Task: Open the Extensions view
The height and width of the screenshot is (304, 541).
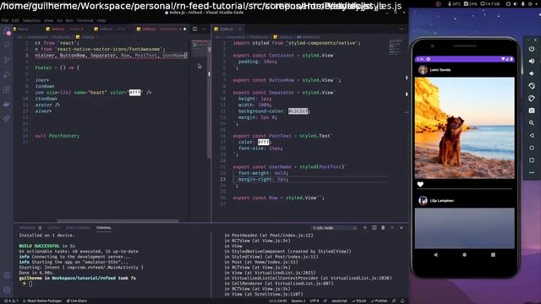Action: click(7, 90)
